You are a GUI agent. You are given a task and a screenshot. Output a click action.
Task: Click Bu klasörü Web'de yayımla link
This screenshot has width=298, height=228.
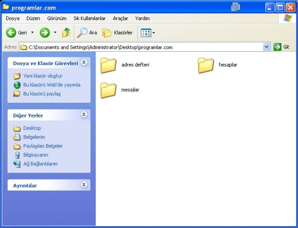click(52, 85)
